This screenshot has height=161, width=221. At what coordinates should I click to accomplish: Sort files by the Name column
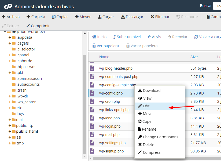click(x=104, y=57)
